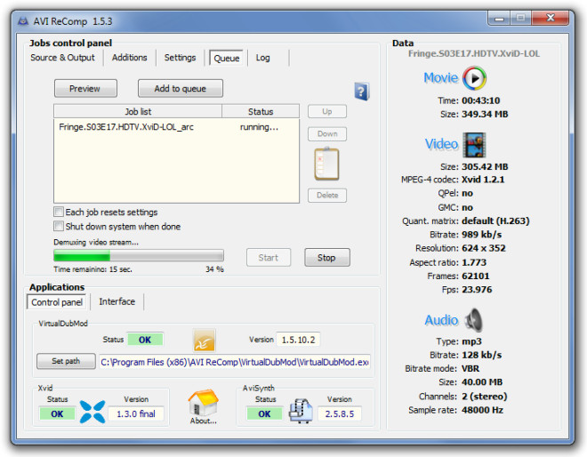The width and height of the screenshot is (587, 457).
Task: Click the AVI ReComp title bar icon
Action: 23,21
